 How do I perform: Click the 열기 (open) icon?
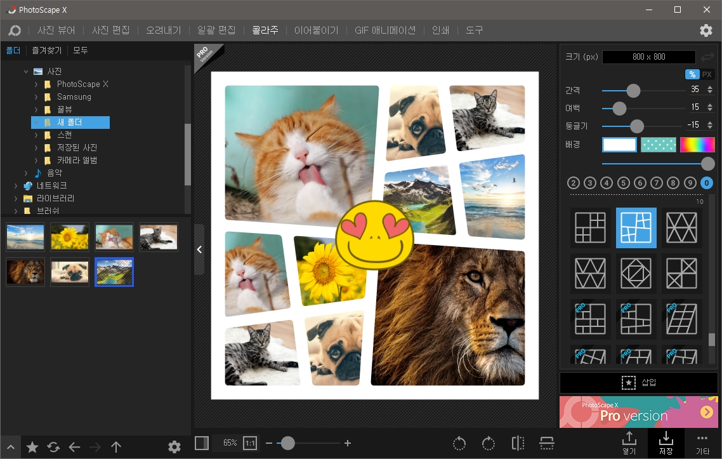[x=629, y=443]
